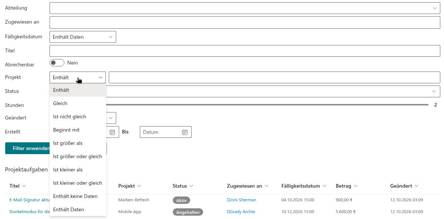Click 'Mobile App' project cell

tap(130, 212)
